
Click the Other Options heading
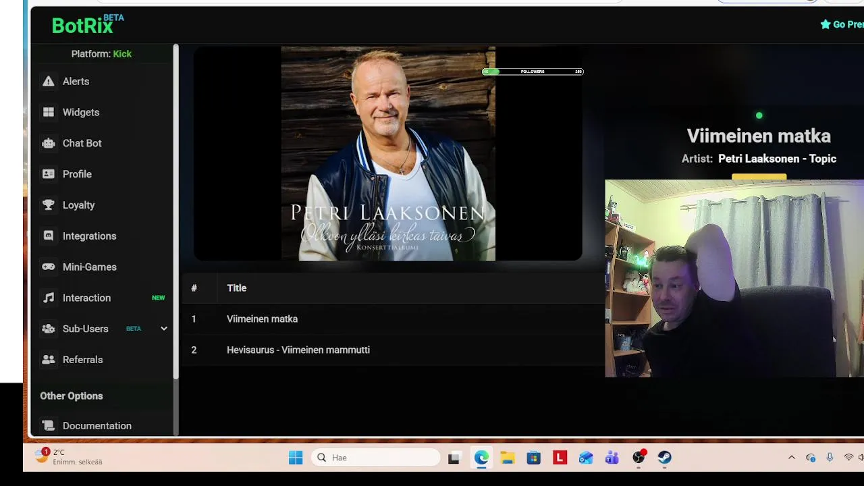click(72, 396)
